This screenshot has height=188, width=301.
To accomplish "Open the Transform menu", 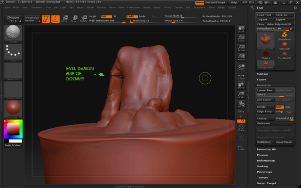I will click(199, 8).
